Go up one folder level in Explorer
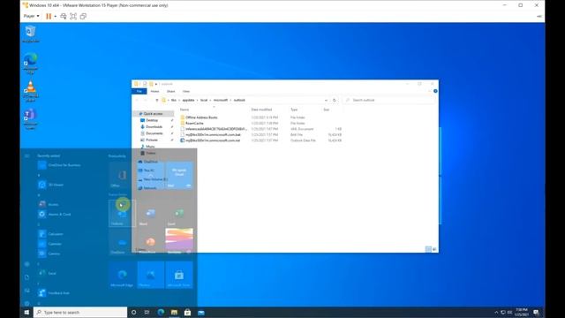The height and width of the screenshot is (318, 565). (x=157, y=100)
